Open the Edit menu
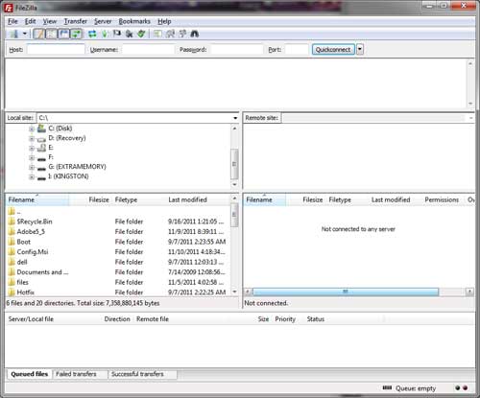The height and width of the screenshot is (398, 480). pos(31,21)
